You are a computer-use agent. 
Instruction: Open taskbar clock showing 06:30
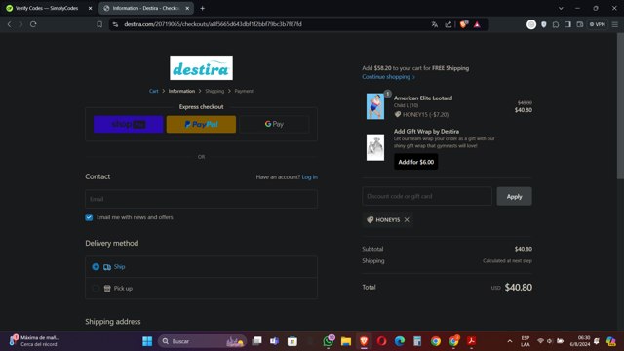pos(580,341)
